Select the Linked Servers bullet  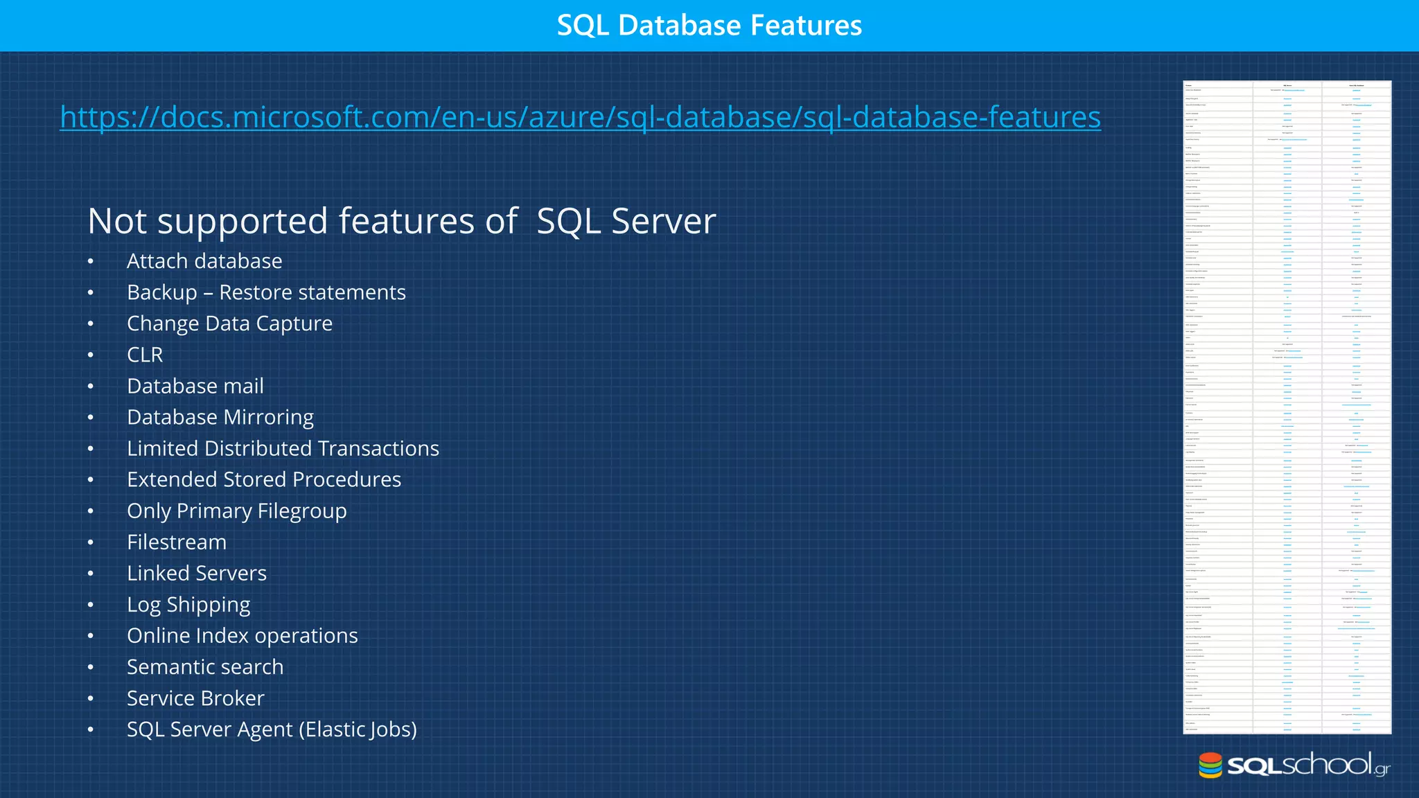coord(197,573)
